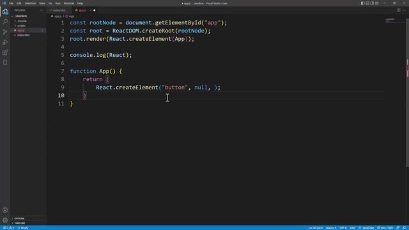Image resolution: width=409 pixels, height=230 pixels.
Task: Click the bottom activity bar icon below Extensions
Action: click(5, 63)
